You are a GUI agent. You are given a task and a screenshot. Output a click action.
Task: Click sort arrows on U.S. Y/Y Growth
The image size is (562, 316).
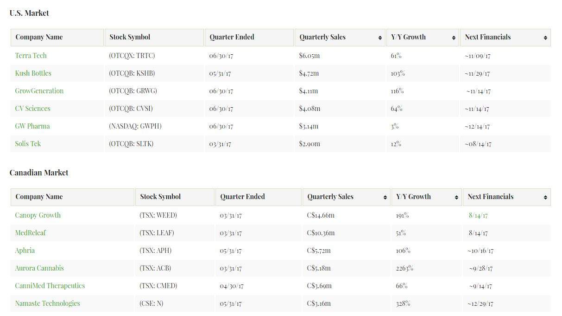pos(454,38)
